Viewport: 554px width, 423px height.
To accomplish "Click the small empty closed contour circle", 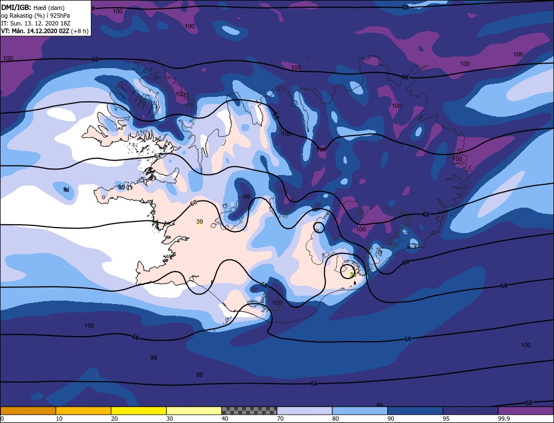I will coord(319,228).
